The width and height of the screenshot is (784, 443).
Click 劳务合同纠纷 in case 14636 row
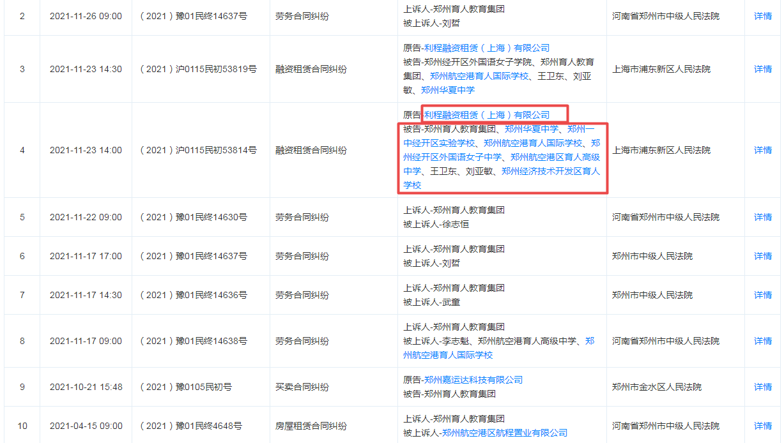[302, 295]
